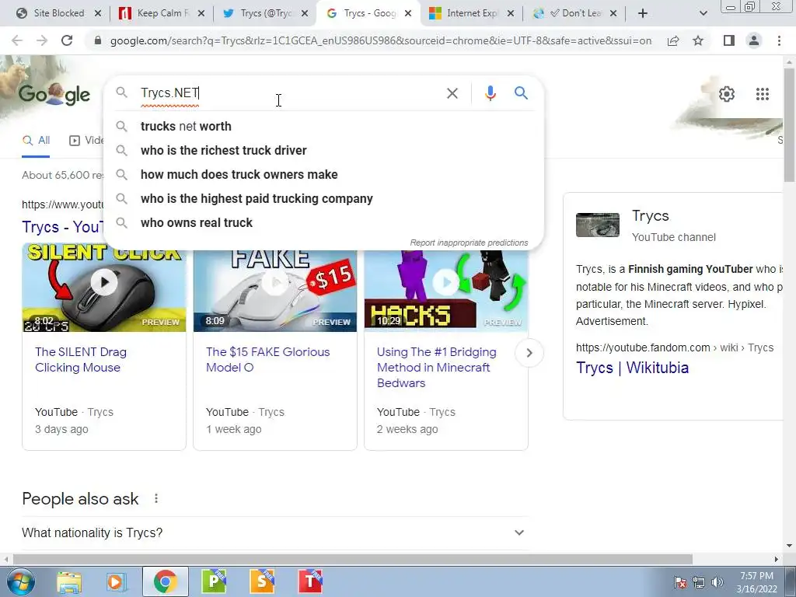Choose suggestion who owns real truck

coord(323,223)
